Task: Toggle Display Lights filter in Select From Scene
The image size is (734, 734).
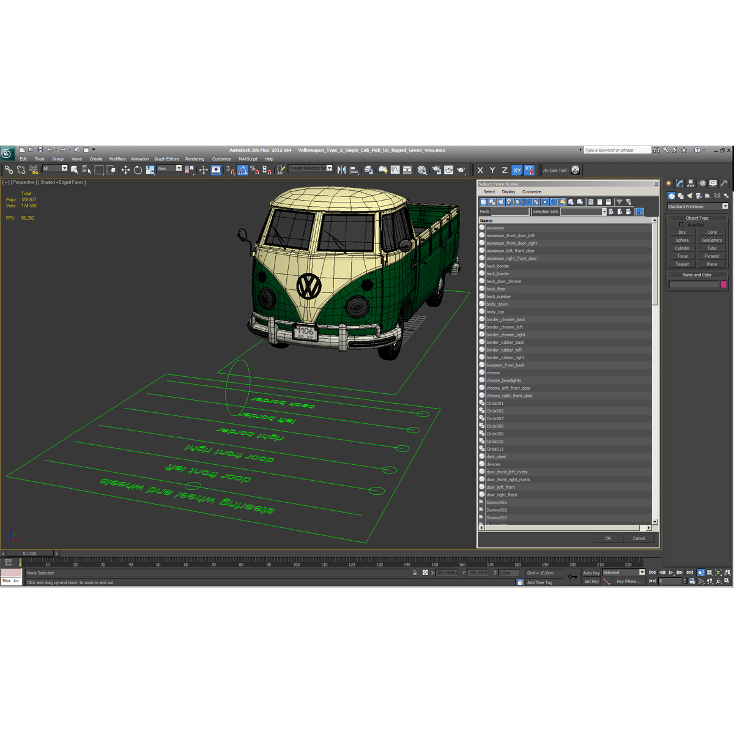Action: coord(501,202)
